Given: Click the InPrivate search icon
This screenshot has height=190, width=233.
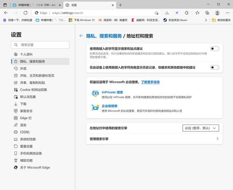Looking at the screenshot, I should click(x=95, y=93).
